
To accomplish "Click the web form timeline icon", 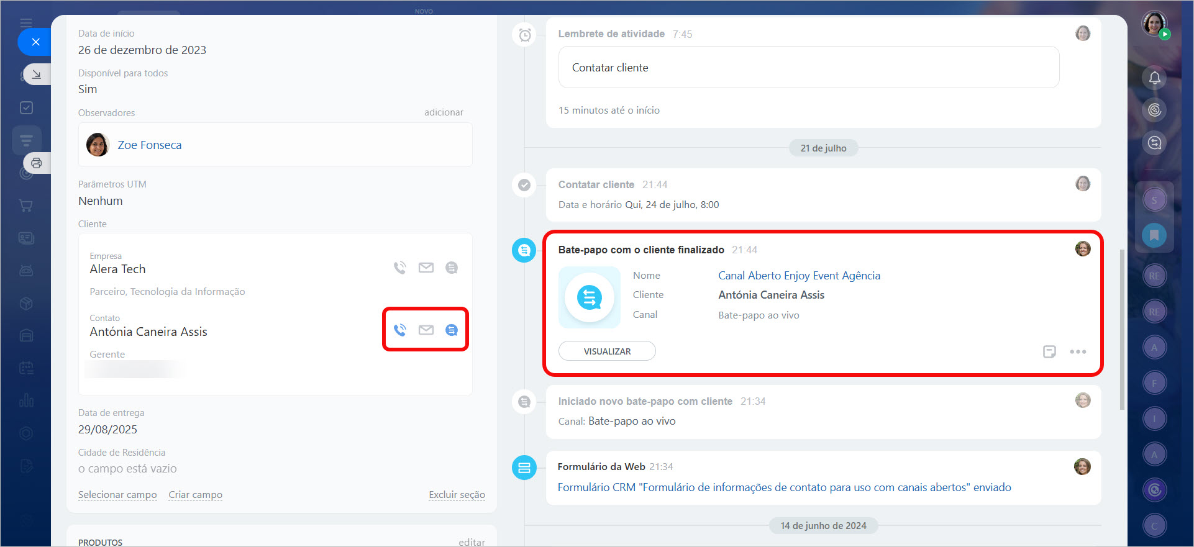I will (x=524, y=468).
